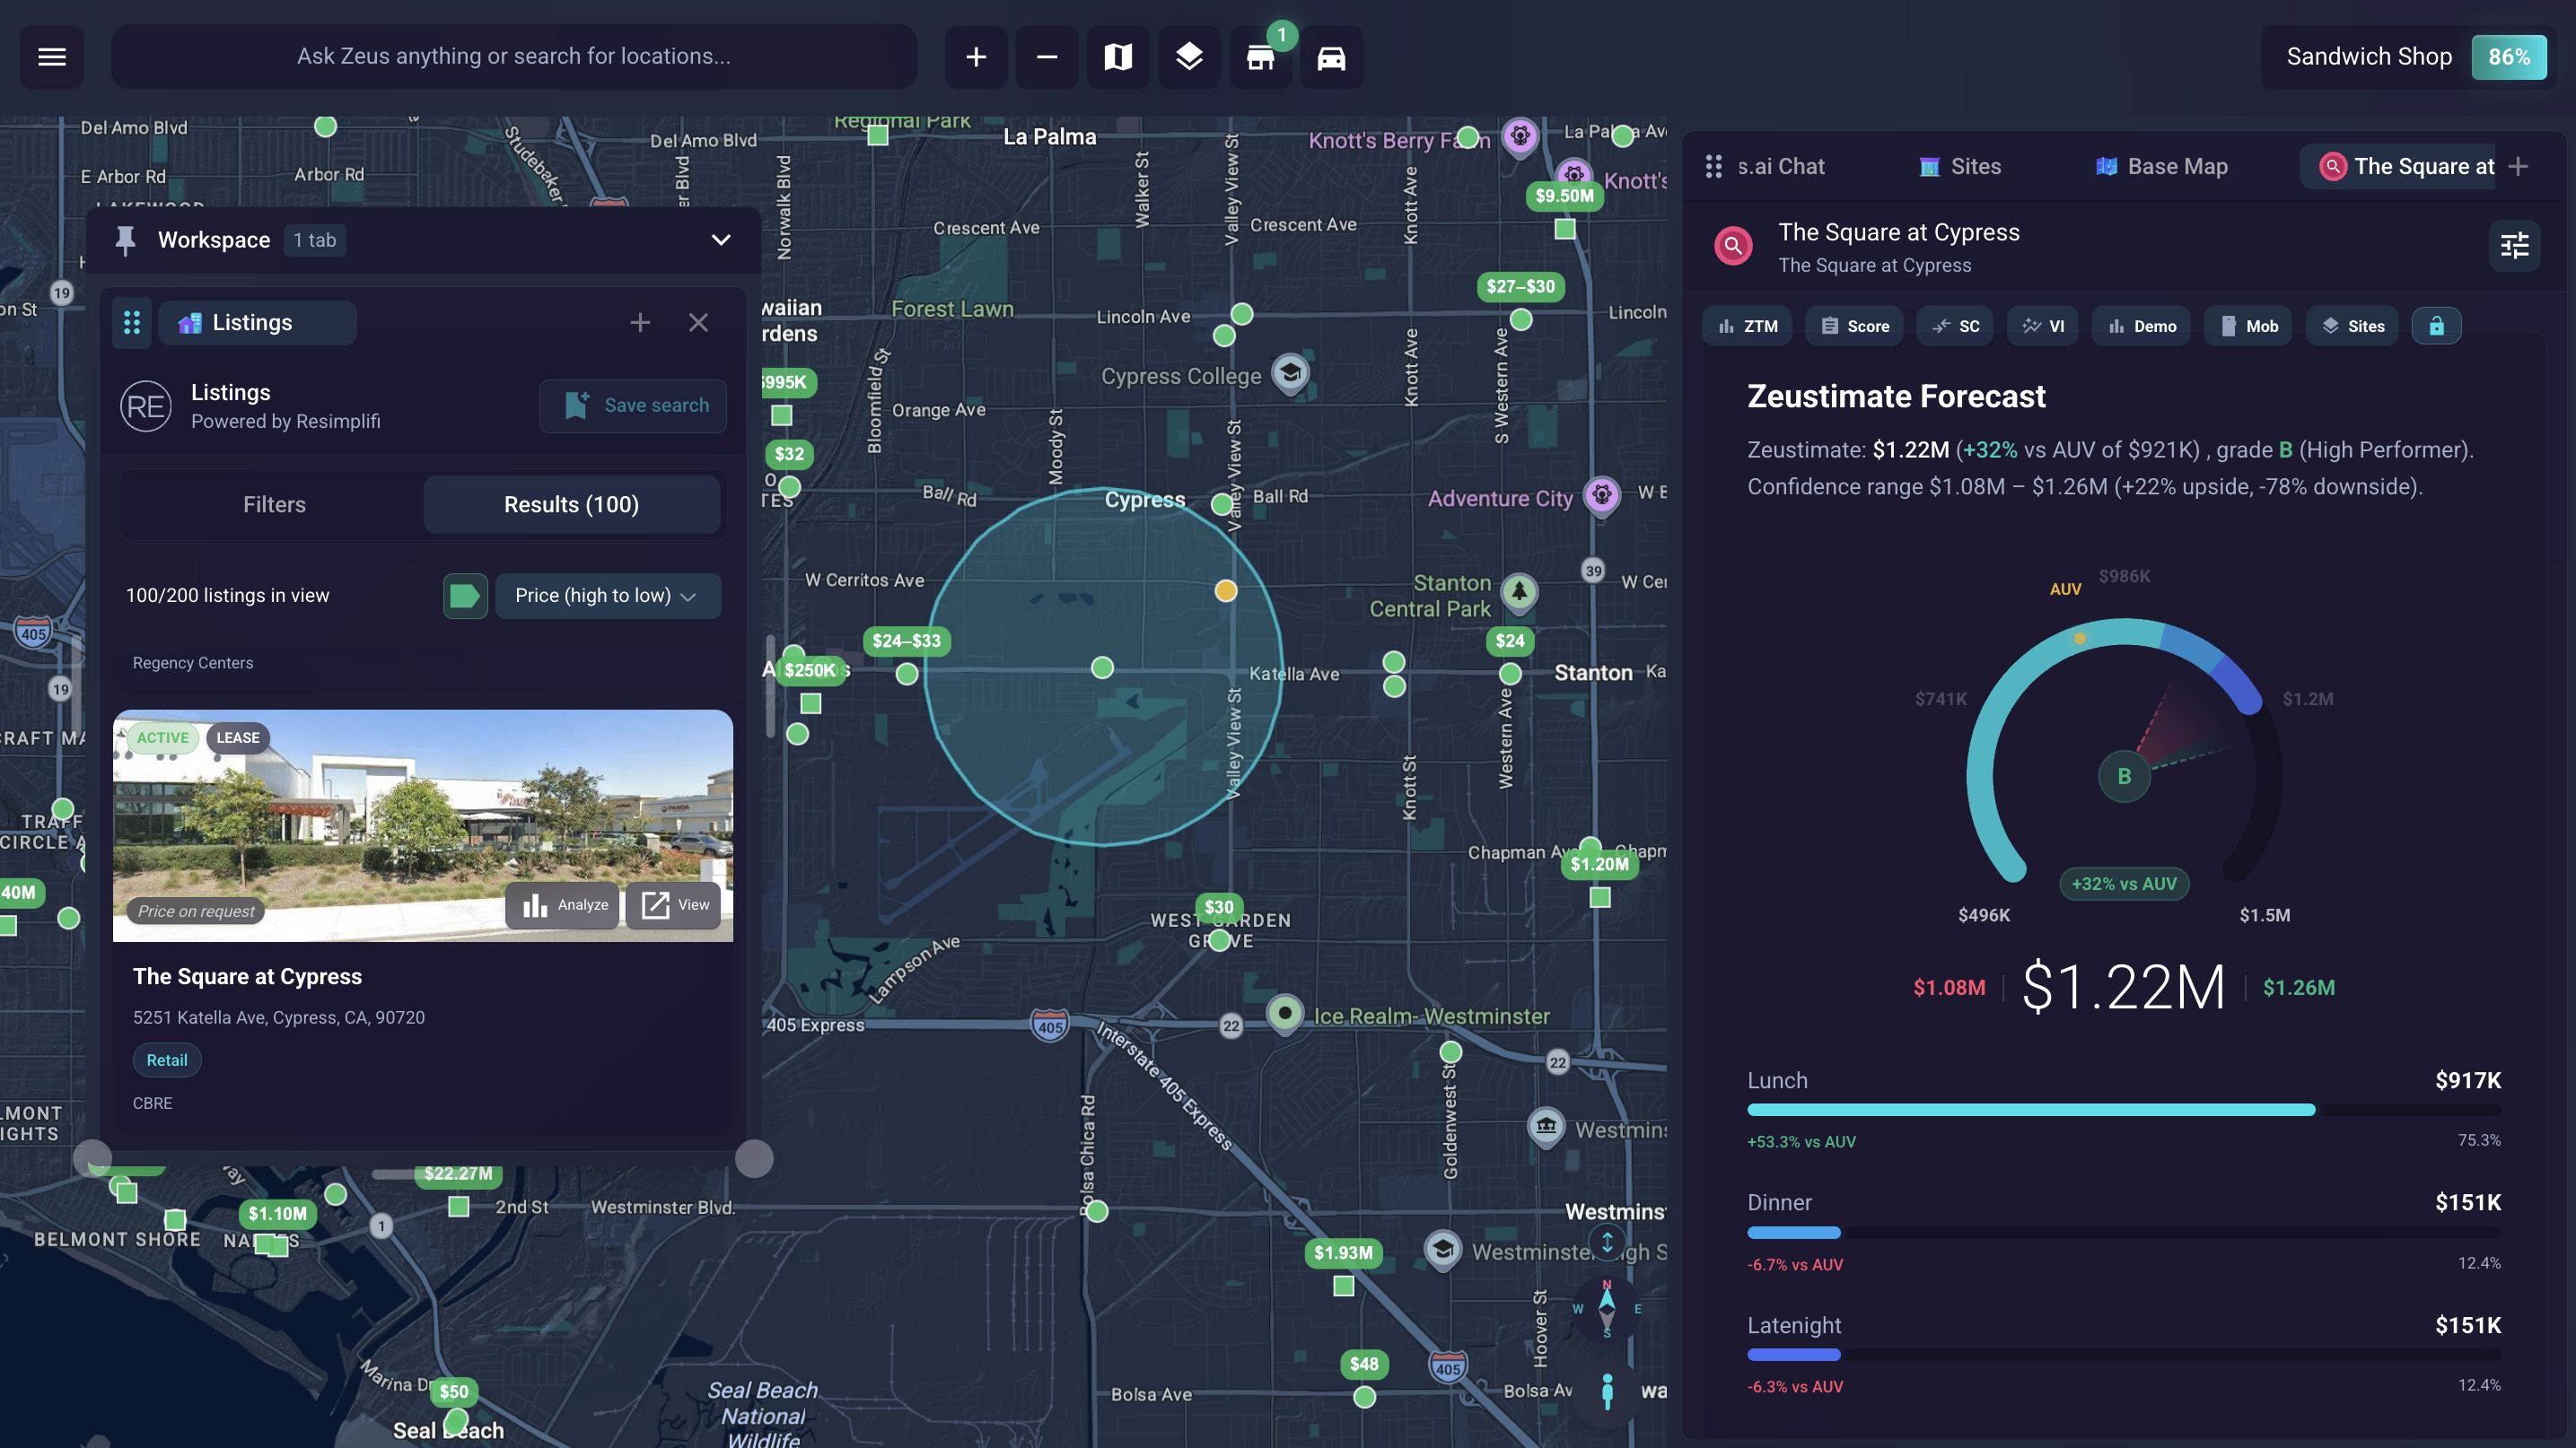Click the $27–$30 map listing marker

coord(1520,287)
